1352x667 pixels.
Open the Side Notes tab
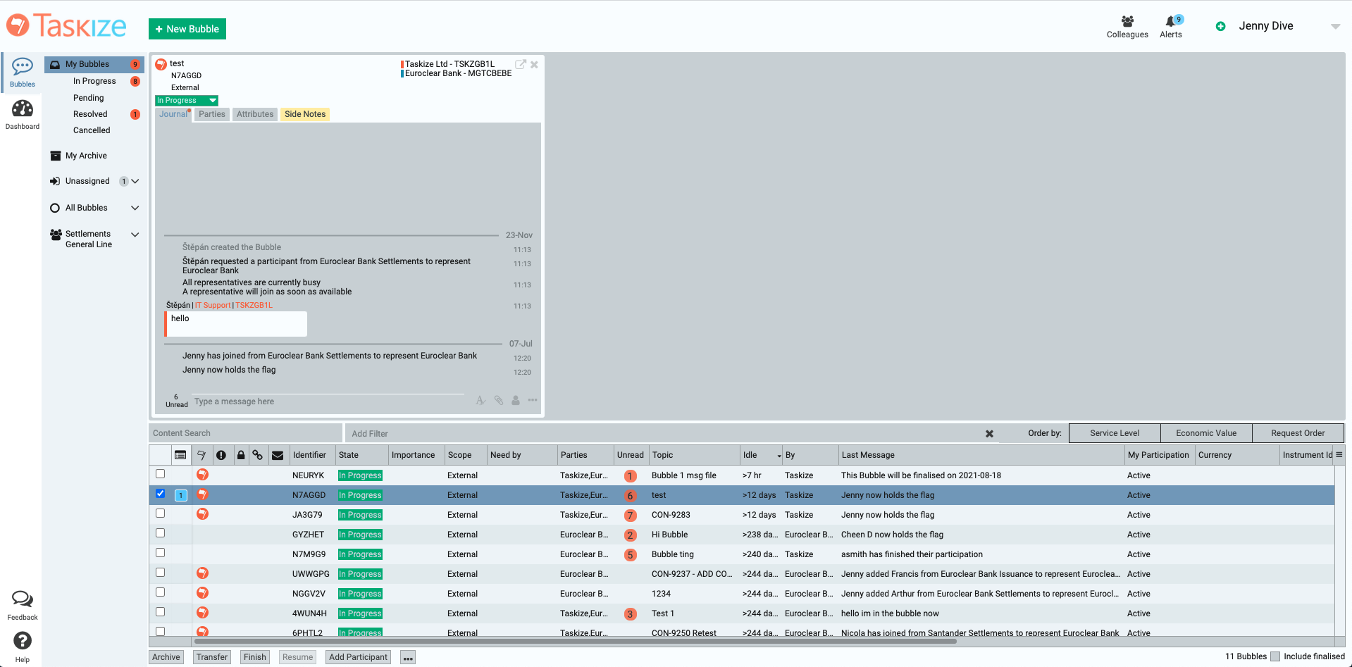pos(305,114)
